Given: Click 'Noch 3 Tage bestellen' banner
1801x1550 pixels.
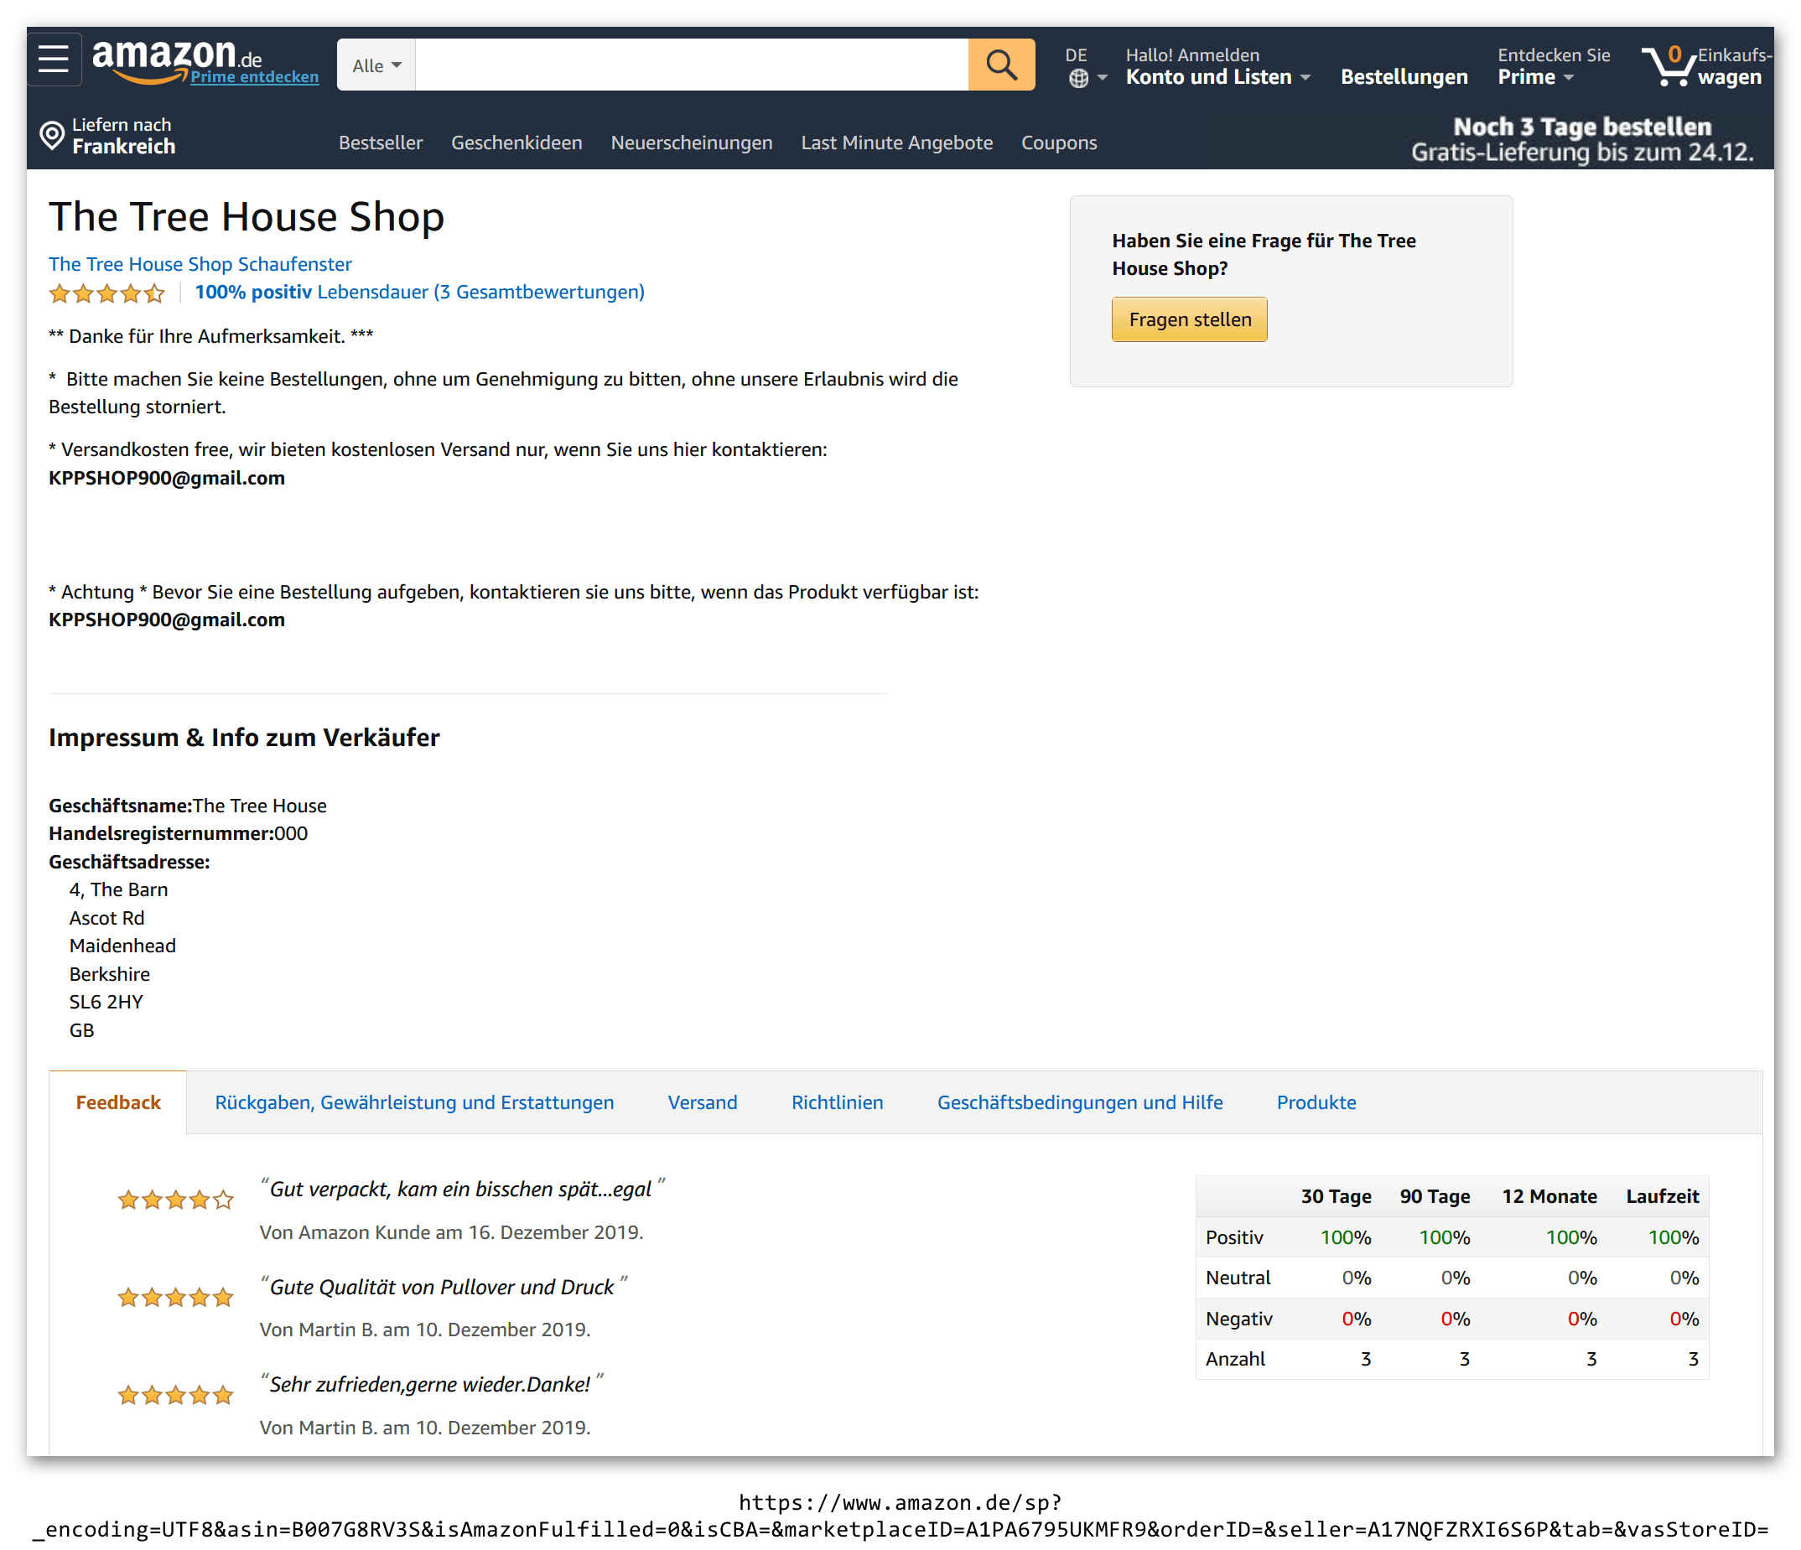Looking at the screenshot, I should coord(1582,139).
